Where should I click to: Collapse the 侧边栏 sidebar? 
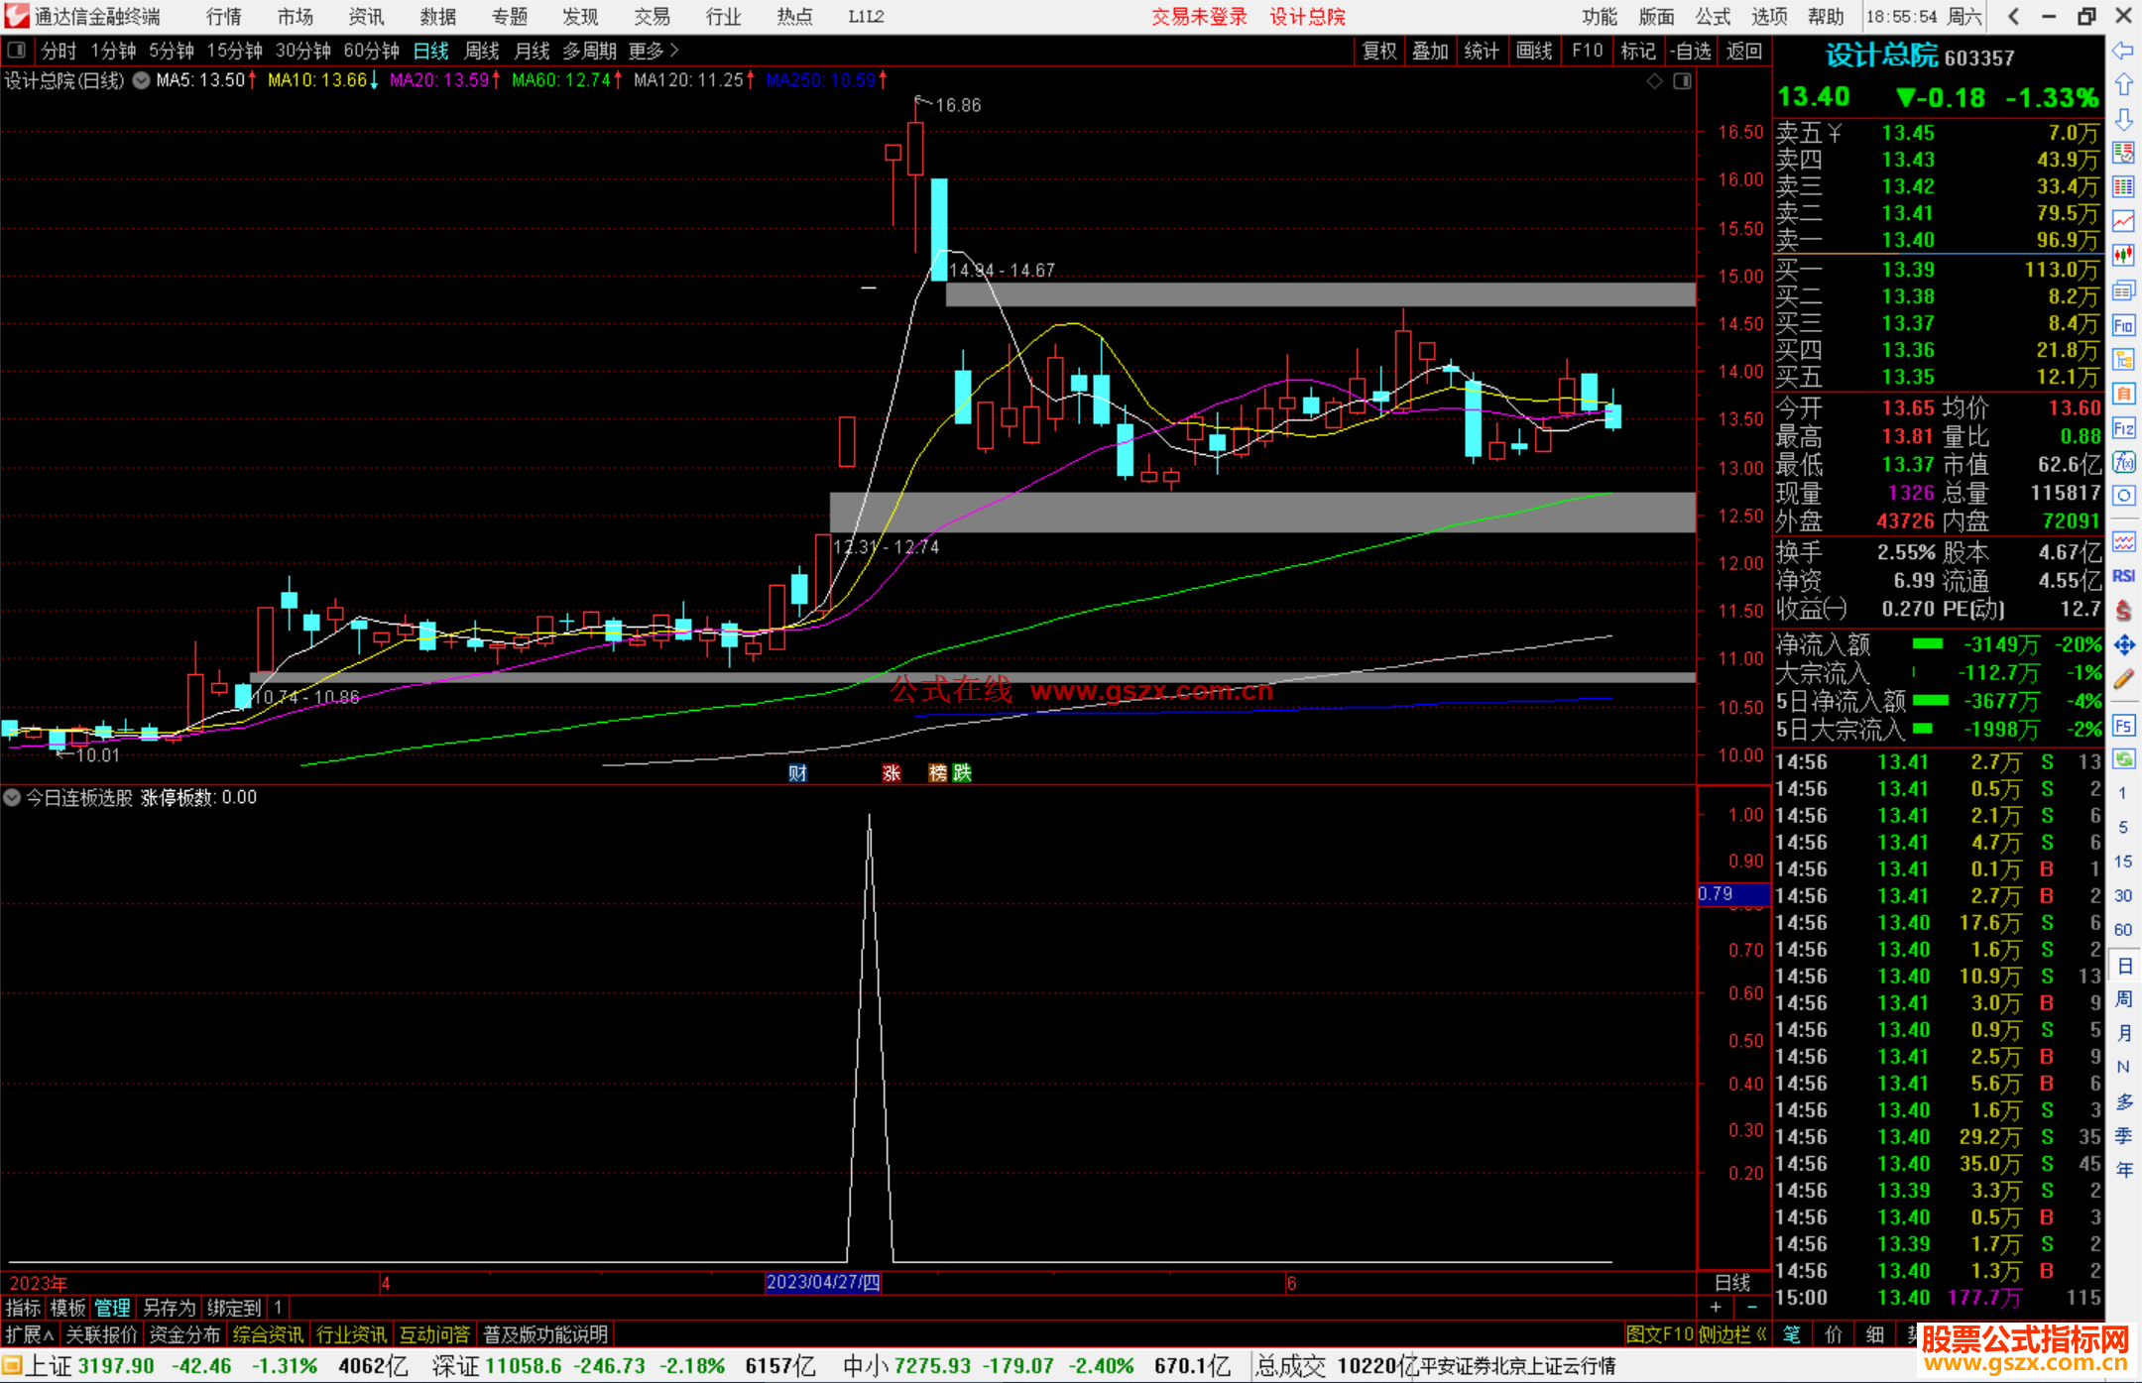(x=1731, y=1334)
